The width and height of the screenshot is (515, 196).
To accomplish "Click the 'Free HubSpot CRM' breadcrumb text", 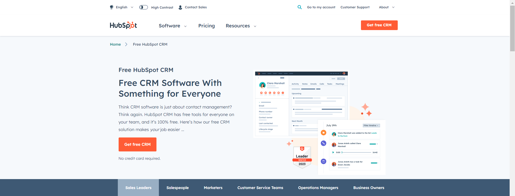I will pos(150,44).
